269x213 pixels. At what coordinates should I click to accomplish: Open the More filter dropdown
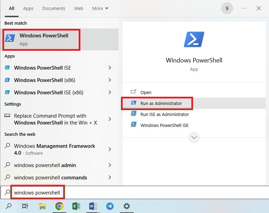coord(100,8)
